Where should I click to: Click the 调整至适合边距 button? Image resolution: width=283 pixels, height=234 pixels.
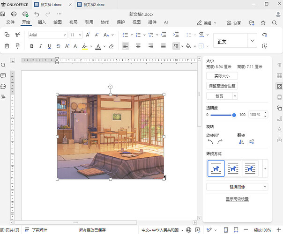pyautogui.click(x=222, y=86)
